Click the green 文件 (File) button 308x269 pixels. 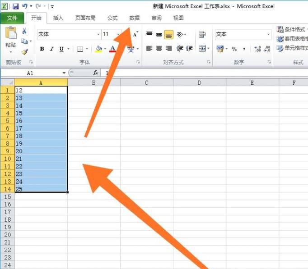12,18
